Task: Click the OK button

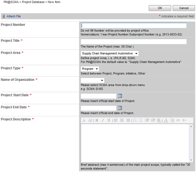Action: point(160,8)
